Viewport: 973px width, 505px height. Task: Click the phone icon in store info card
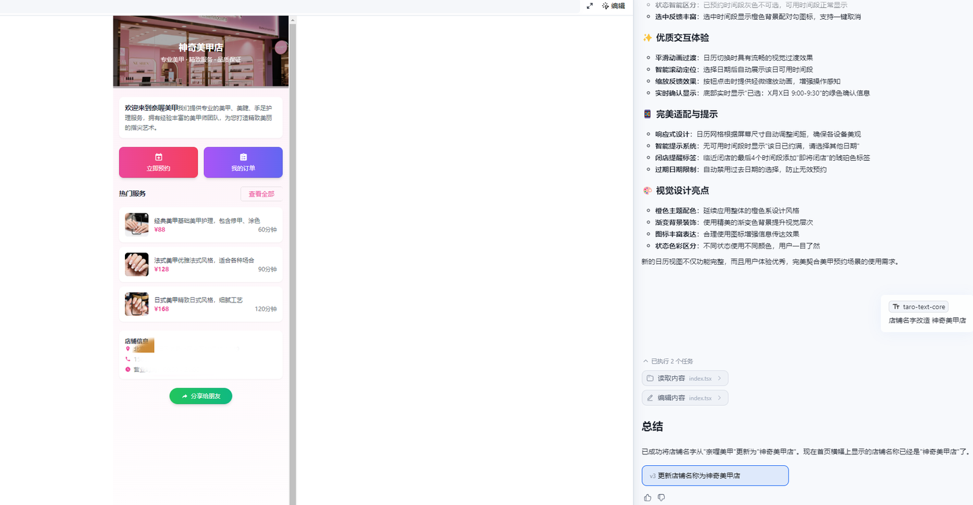pyautogui.click(x=127, y=358)
